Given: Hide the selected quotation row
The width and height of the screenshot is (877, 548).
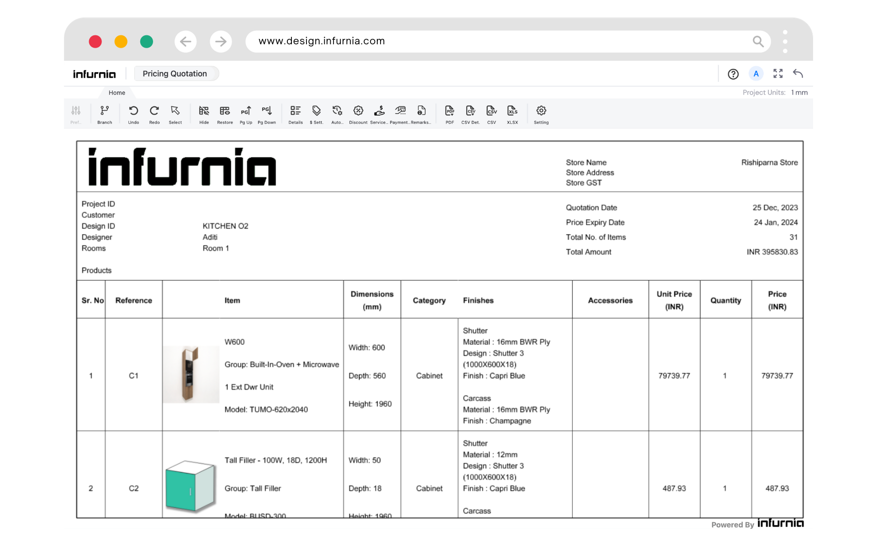Looking at the screenshot, I should tap(204, 114).
